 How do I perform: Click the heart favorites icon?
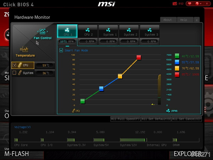coord(190,4)
